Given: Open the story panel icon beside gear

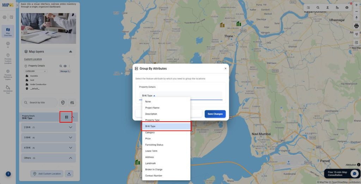Looking at the screenshot, I should click(x=12, y=17).
